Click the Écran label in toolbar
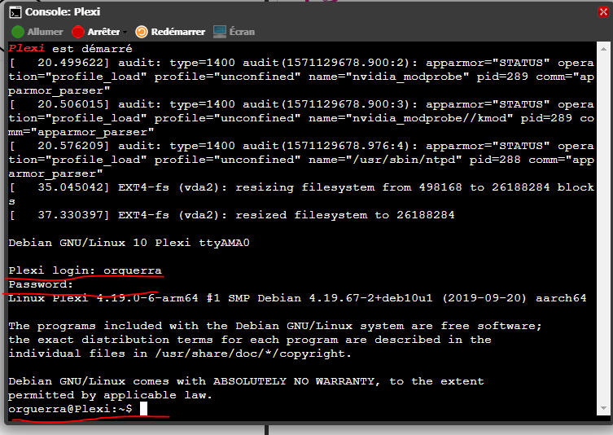 coord(242,32)
